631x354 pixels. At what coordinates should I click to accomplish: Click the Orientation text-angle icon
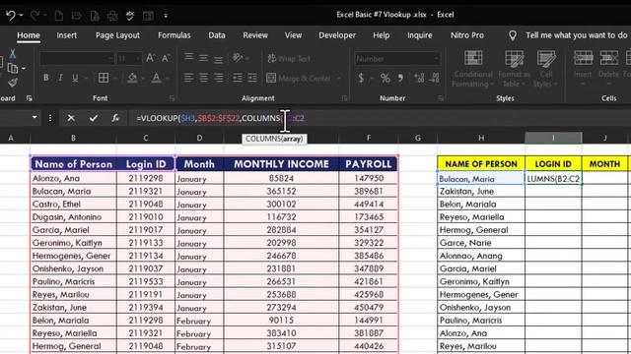point(238,58)
